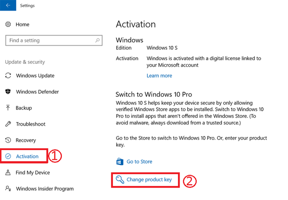Navigate to the Recovery section
This screenshot has height=200, width=288.
coord(26,141)
